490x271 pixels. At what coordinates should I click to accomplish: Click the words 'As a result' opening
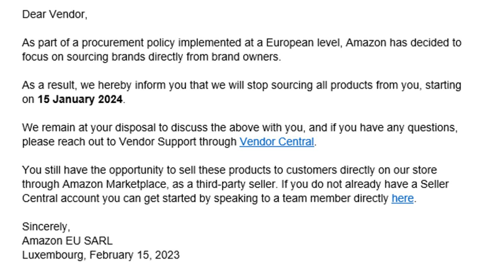(x=49, y=86)
